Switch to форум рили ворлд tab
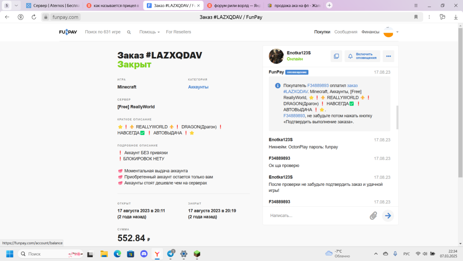 (233, 6)
